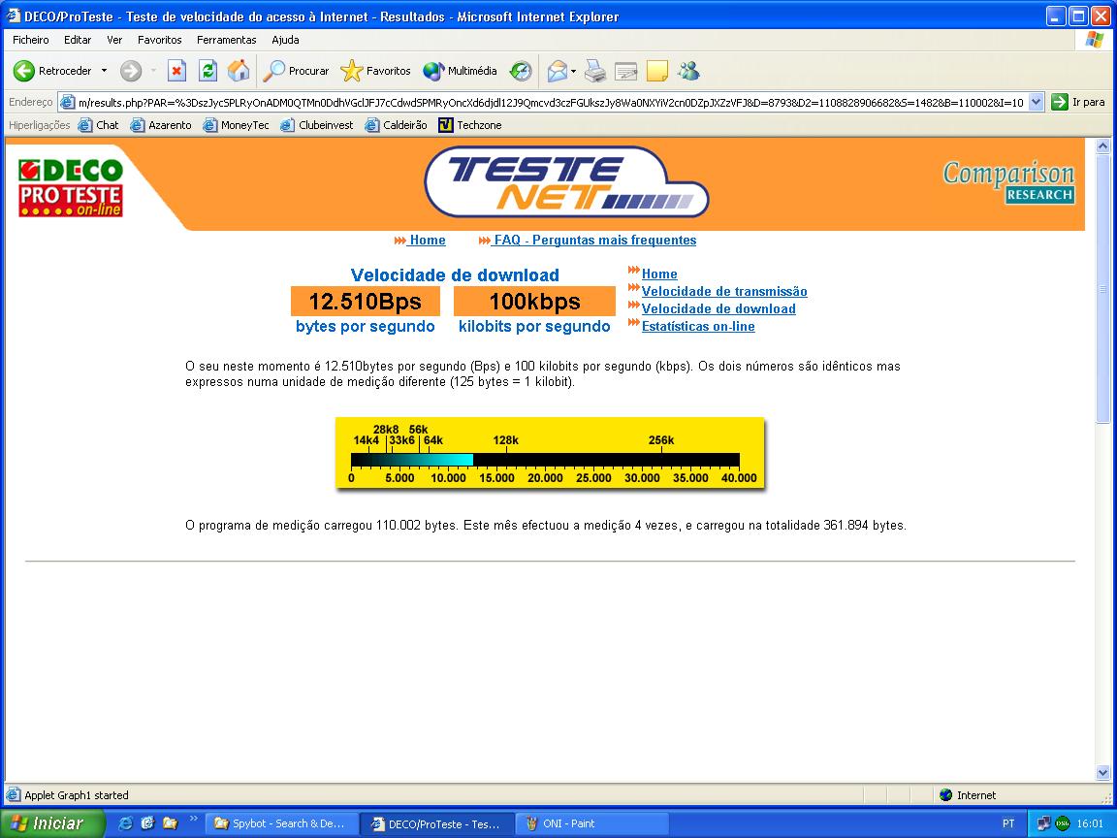Click the cyan download speed gauge bar

point(412,460)
